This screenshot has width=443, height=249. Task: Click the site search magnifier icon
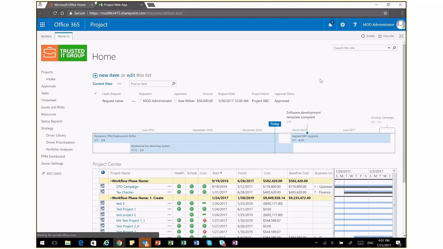click(x=394, y=48)
